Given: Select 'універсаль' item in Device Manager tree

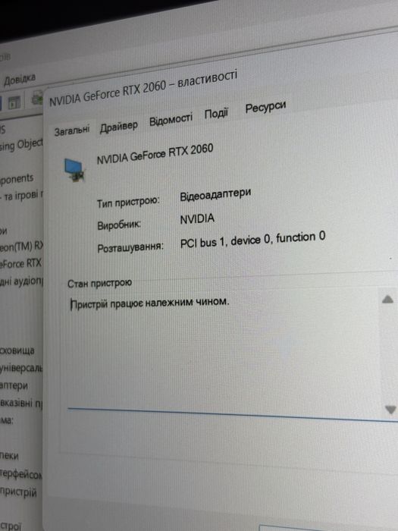Looking at the screenshot, I should 21,368.
